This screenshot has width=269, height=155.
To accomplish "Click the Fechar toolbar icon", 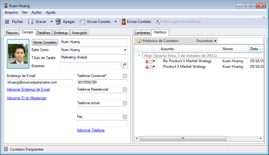I will 7,22.
